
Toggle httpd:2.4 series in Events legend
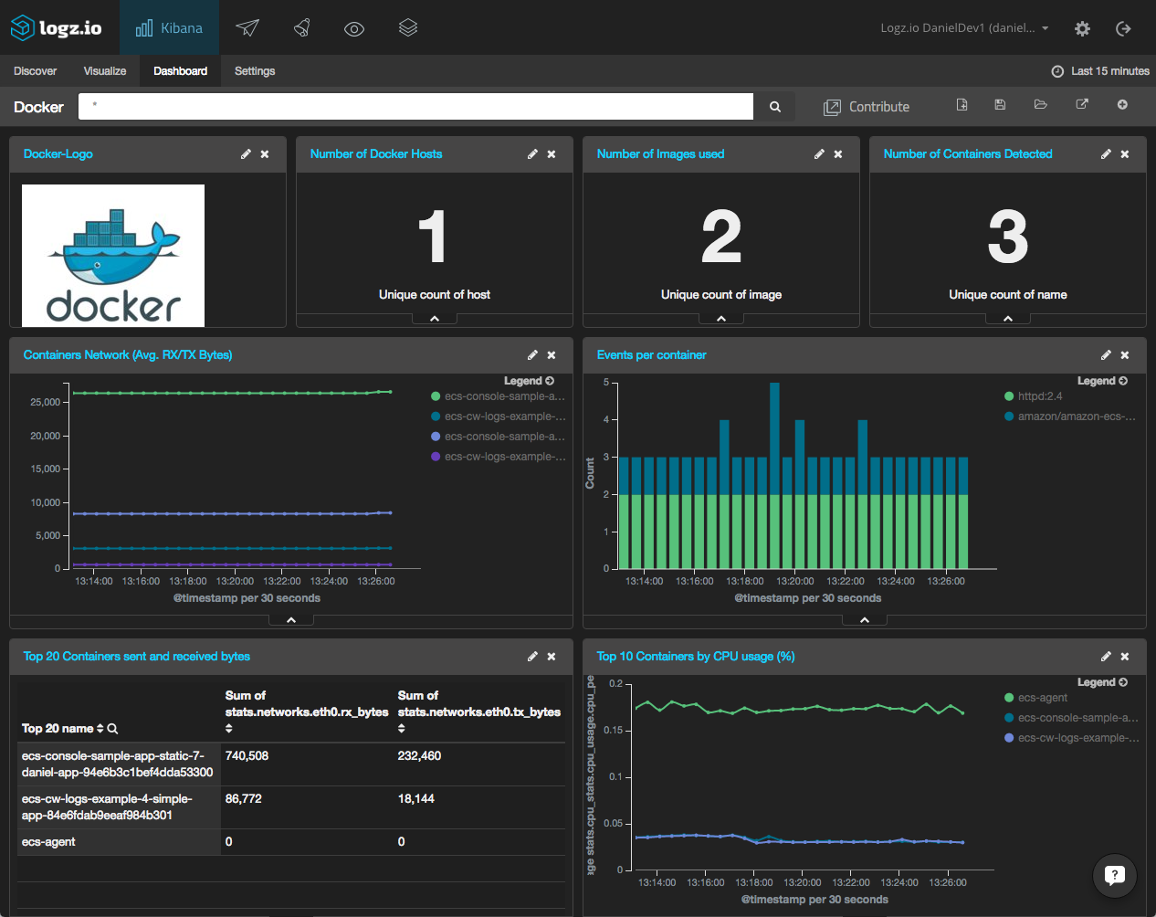point(1040,396)
